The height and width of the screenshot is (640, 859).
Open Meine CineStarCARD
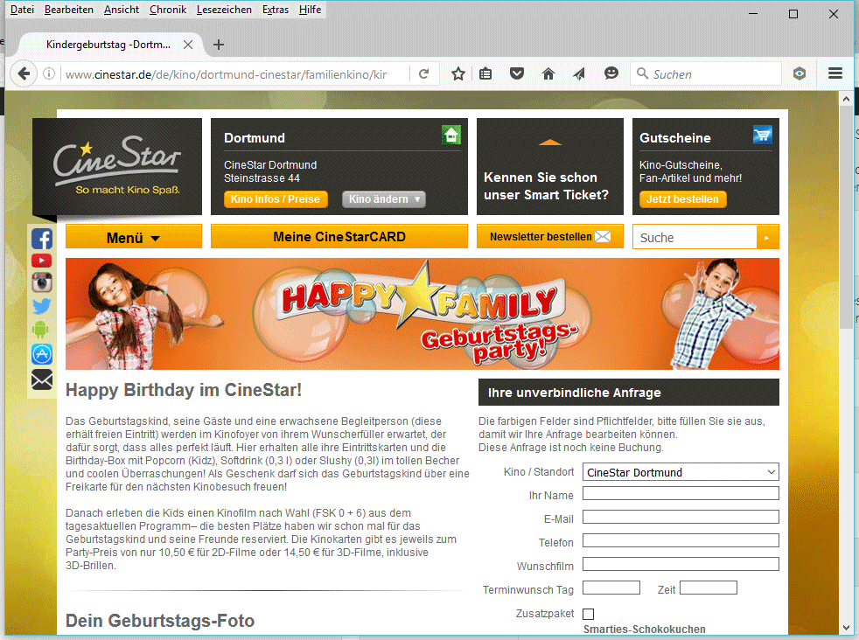(x=339, y=237)
